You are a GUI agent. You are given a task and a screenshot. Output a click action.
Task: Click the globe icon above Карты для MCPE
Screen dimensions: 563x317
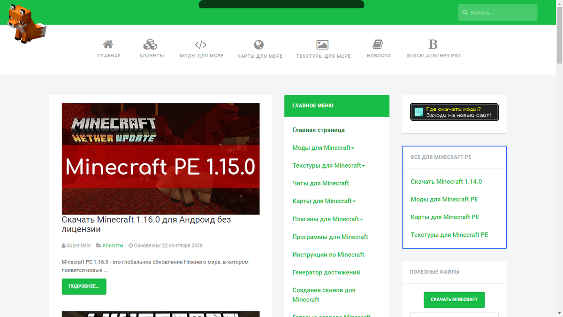259,45
